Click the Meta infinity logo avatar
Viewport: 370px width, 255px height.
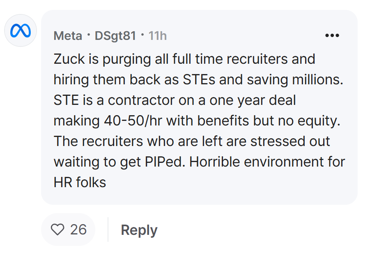click(21, 30)
